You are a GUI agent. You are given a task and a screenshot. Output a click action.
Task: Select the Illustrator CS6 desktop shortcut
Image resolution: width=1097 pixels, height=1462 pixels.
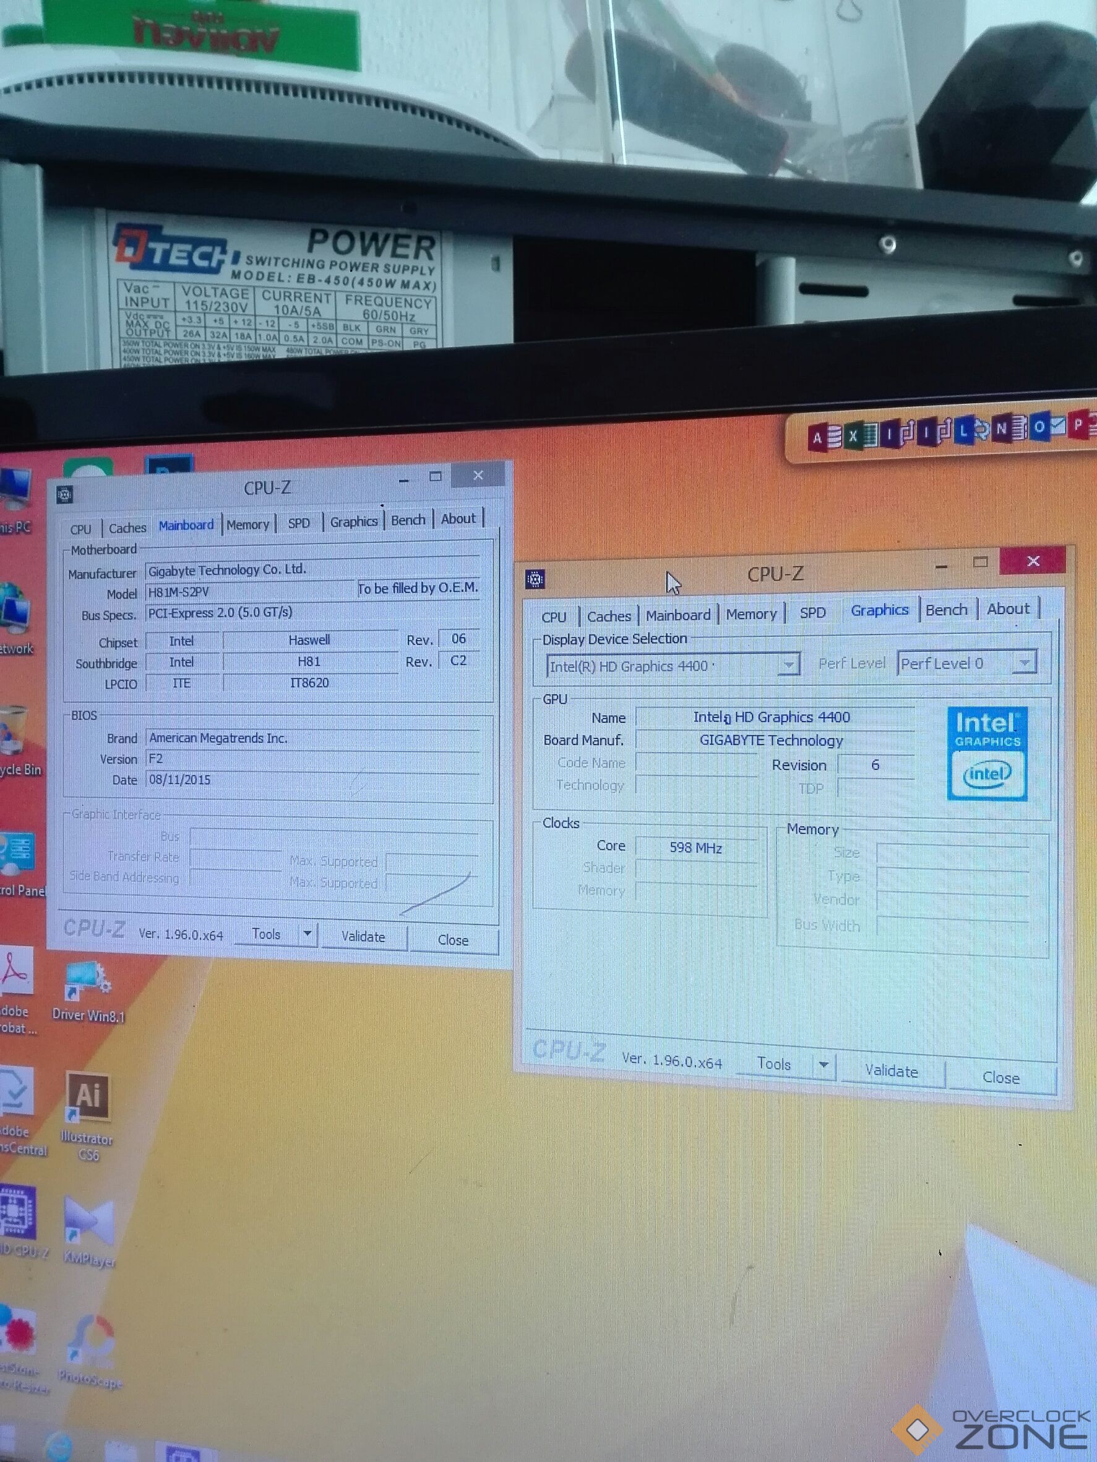87,1116
